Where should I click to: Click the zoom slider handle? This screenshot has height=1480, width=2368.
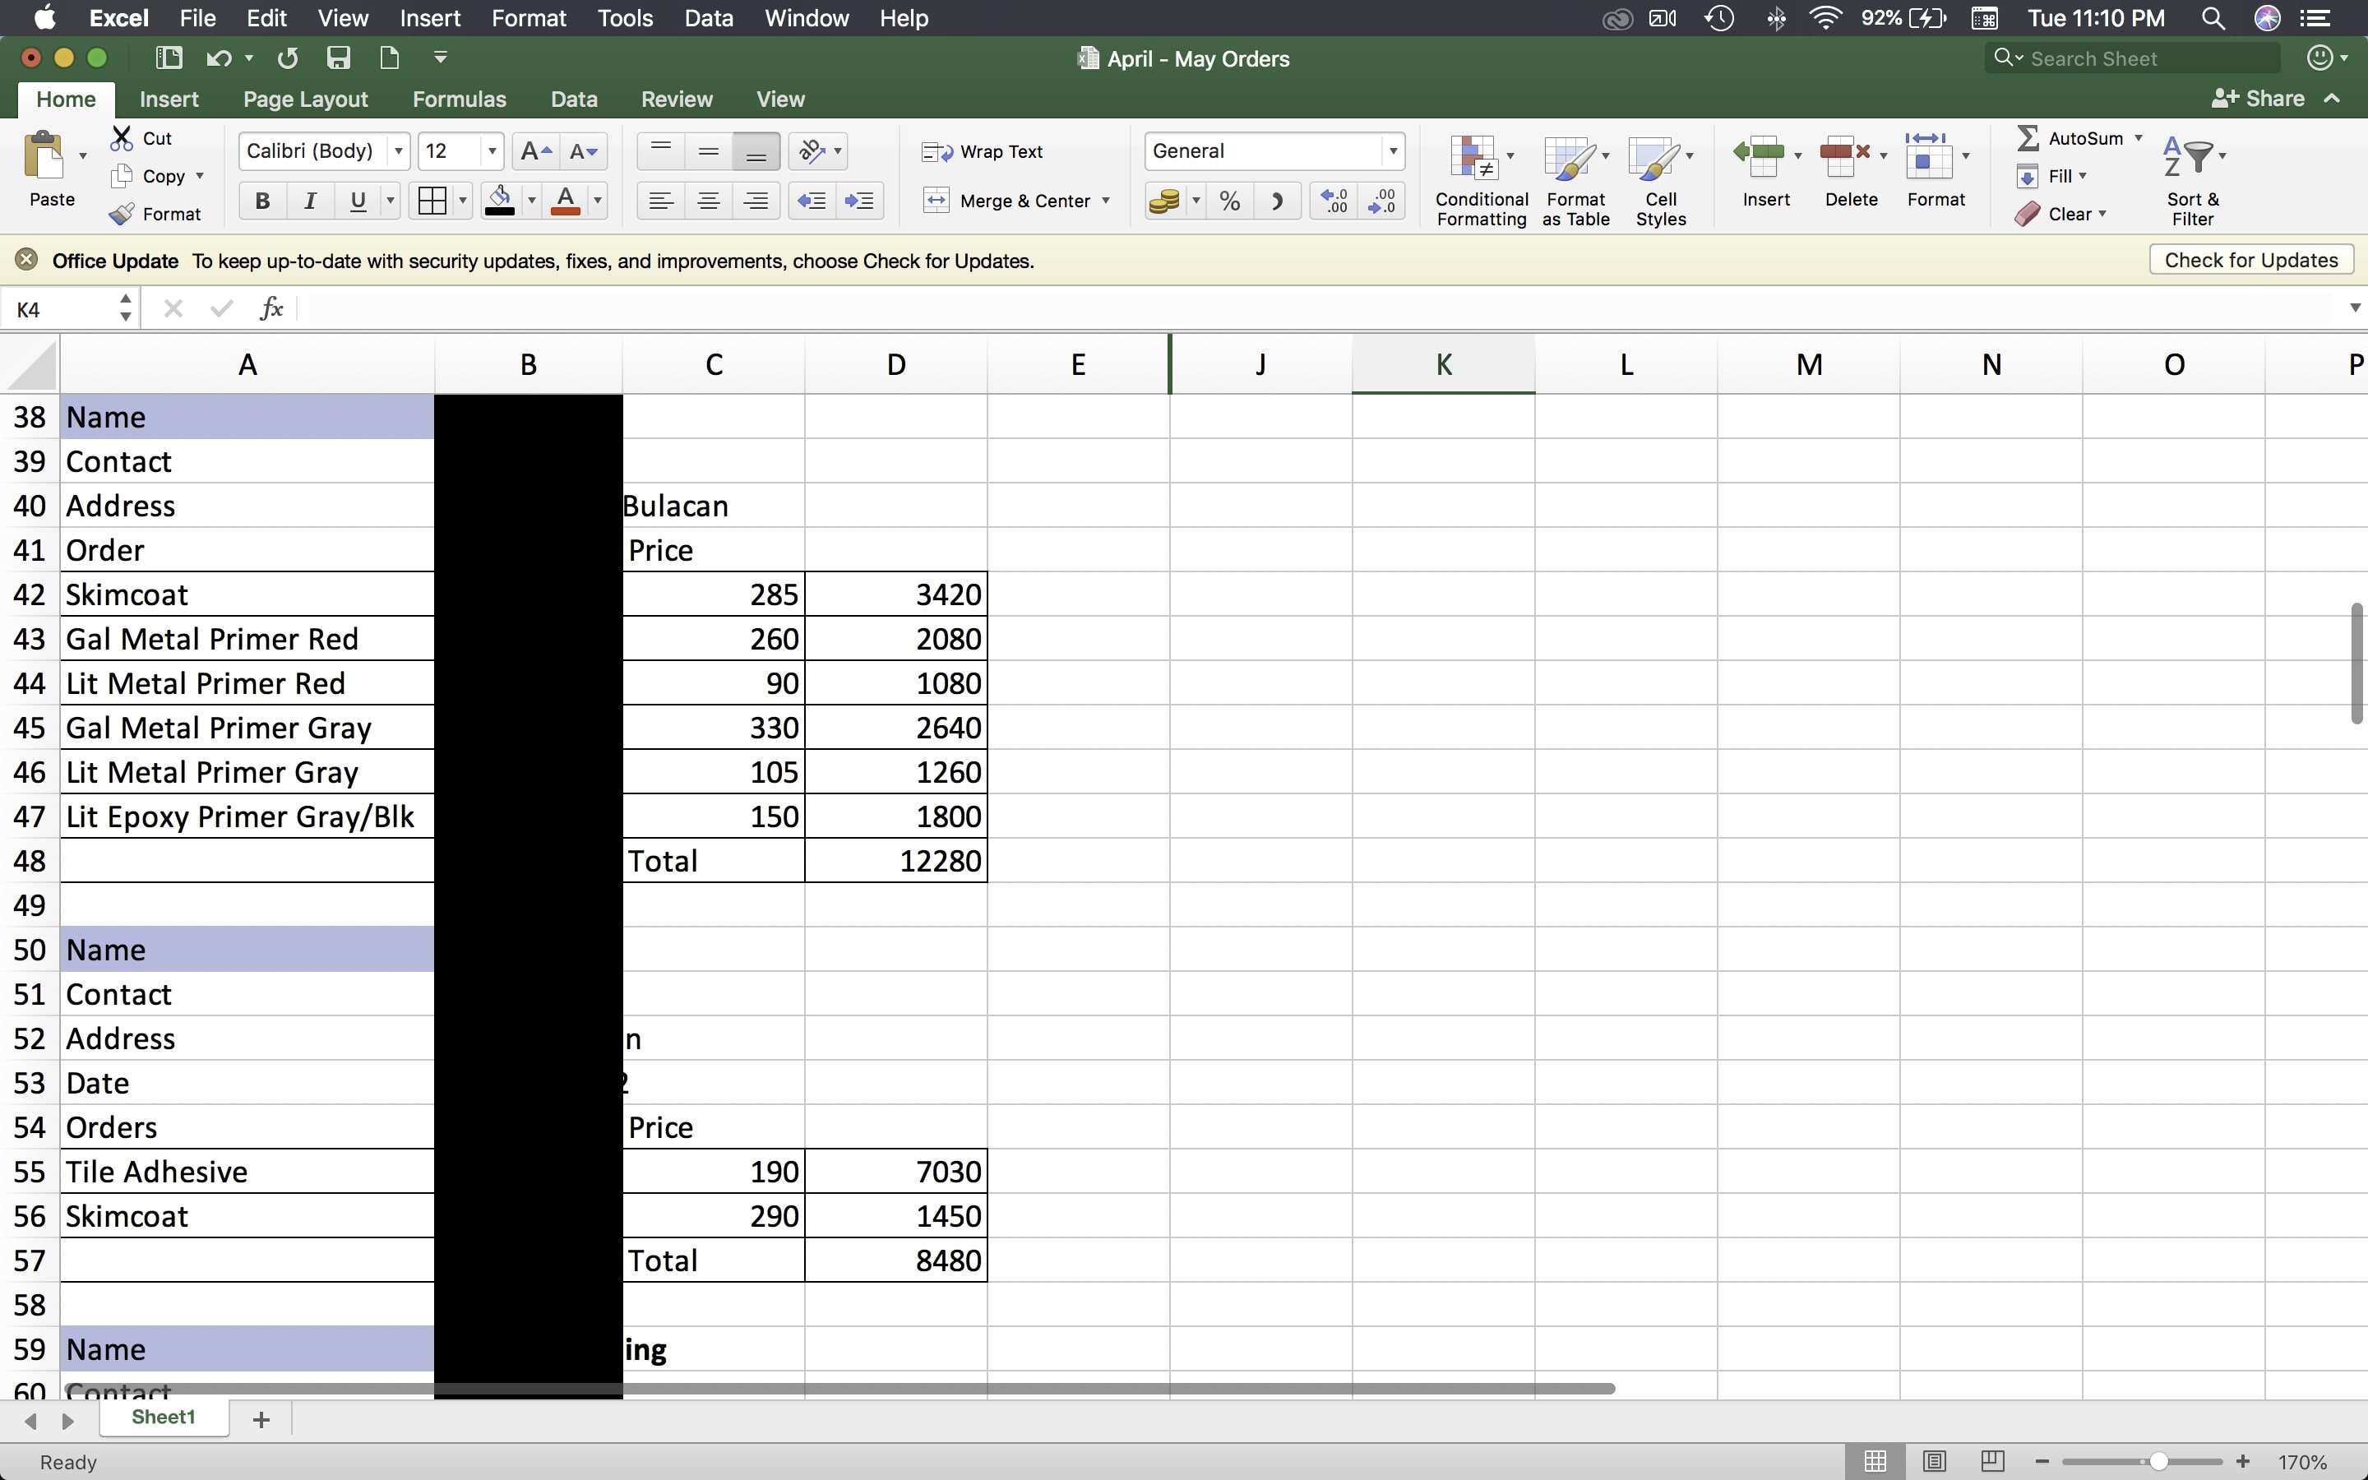click(2158, 1461)
